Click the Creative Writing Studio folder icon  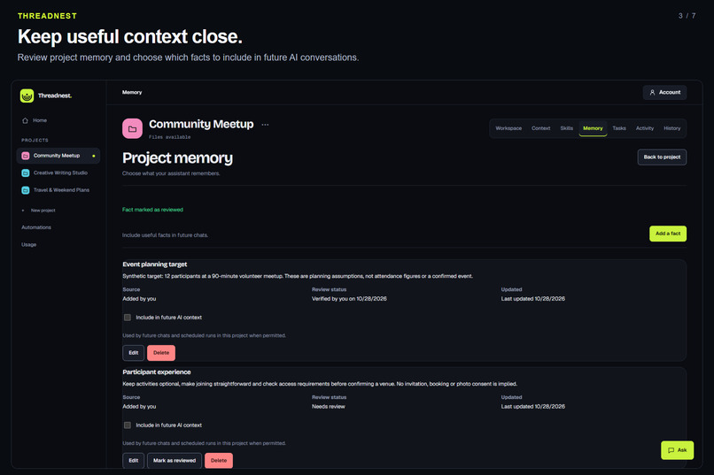pyautogui.click(x=26, y=172)
